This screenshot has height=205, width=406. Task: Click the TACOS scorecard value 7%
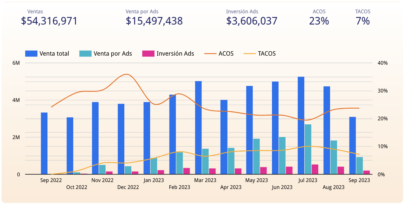(x=363, y=21)
